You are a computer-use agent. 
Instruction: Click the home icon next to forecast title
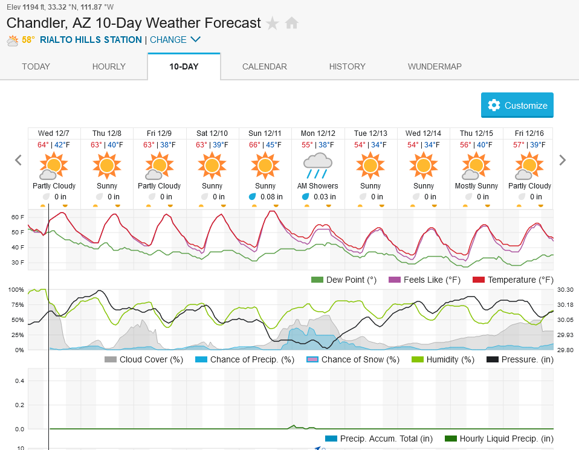click(292, 23)
